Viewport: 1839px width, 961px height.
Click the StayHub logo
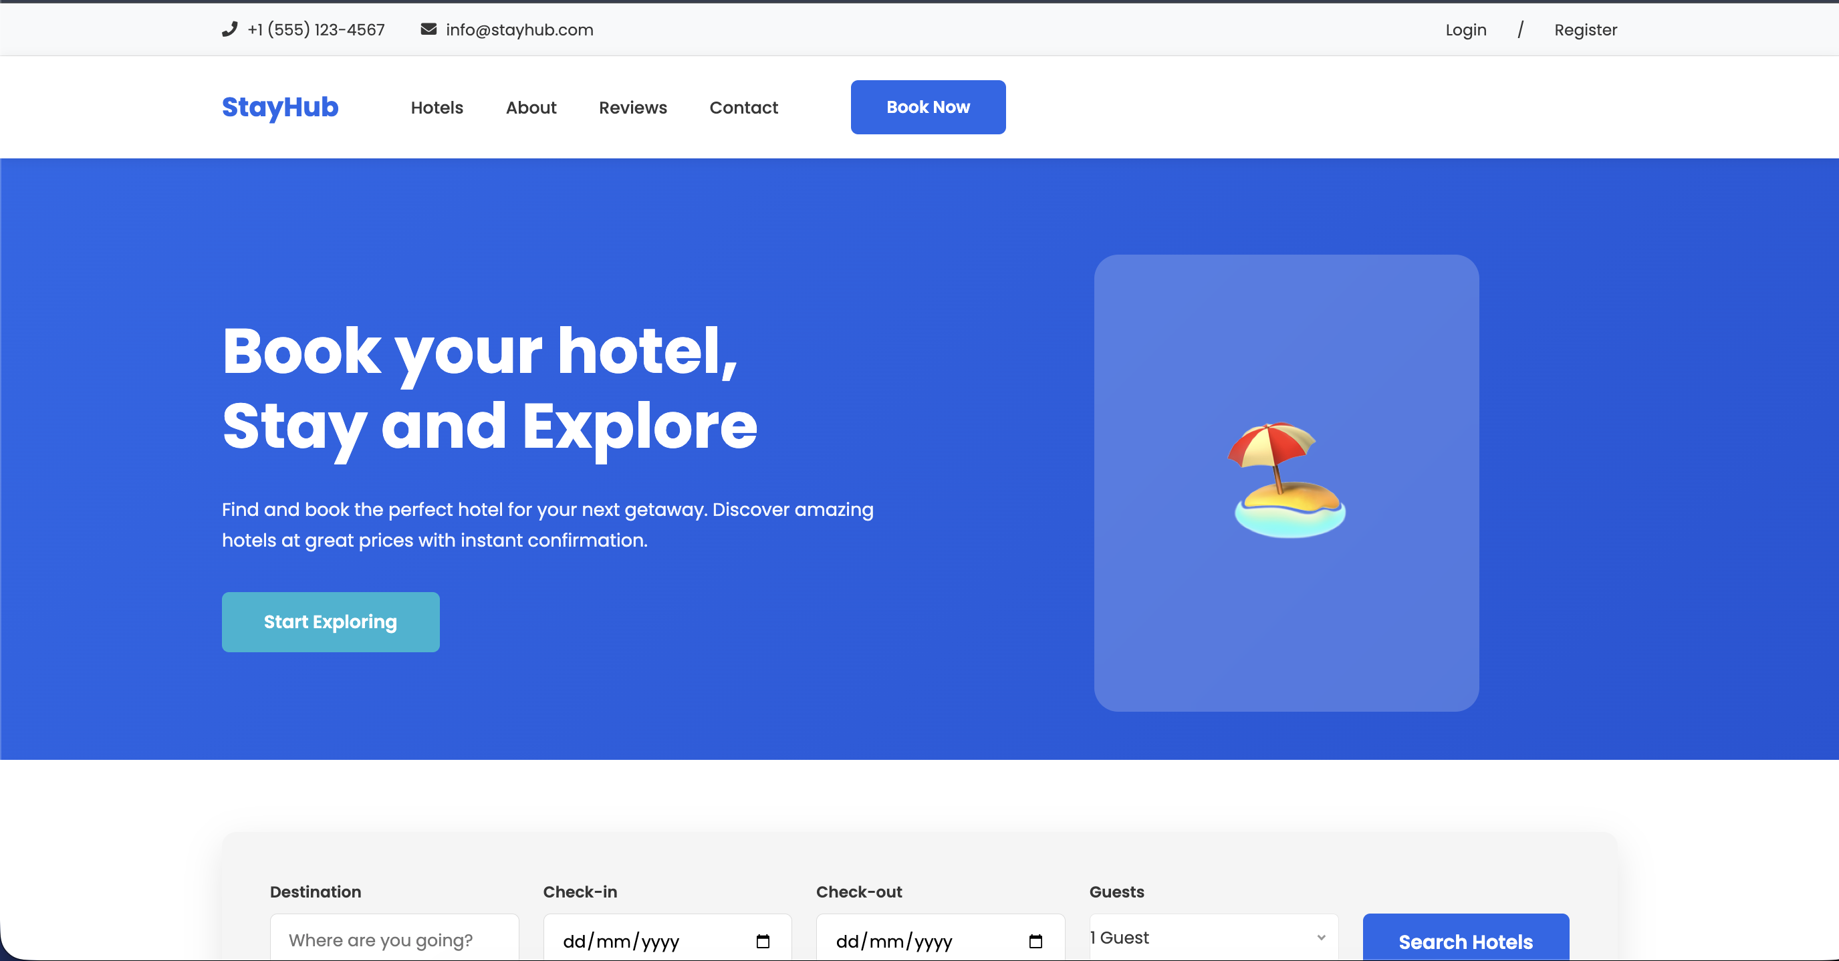point(280,107)
